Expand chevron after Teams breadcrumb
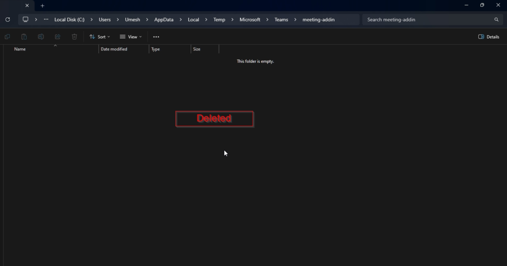This screenshot has width=507, height=266. (x=295, y=19)
